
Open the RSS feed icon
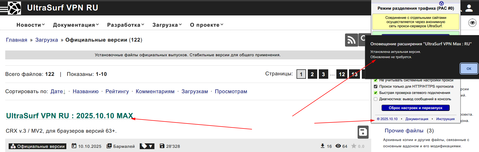[351, 40]
